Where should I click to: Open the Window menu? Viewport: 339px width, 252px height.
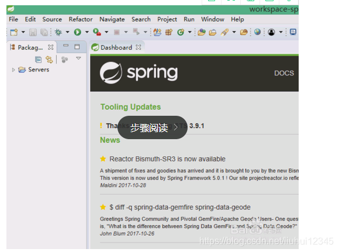(x=213, y=19)
